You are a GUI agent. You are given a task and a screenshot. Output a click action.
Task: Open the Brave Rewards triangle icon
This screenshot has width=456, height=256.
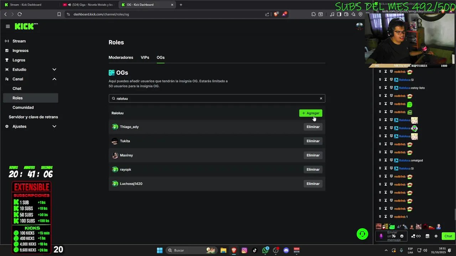(284, 14)
